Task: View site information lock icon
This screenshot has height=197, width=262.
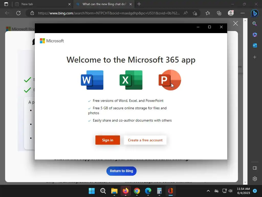Action: 32,13
